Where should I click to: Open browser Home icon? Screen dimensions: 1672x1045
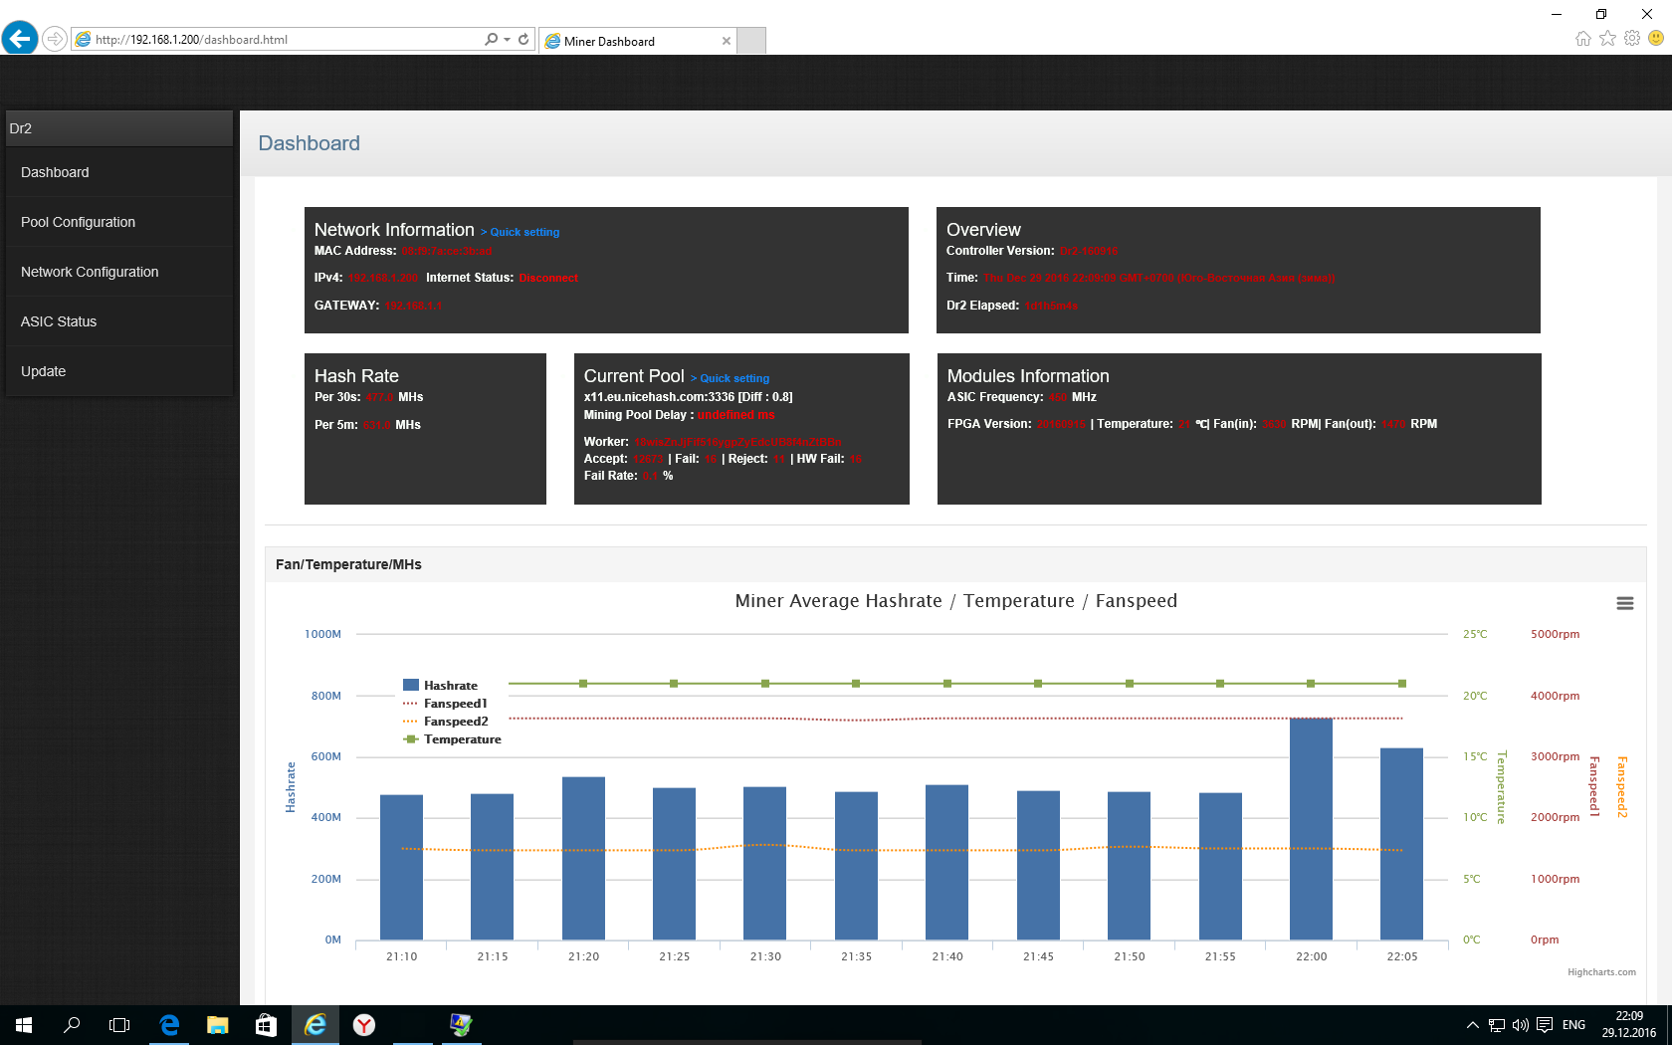1583,39
